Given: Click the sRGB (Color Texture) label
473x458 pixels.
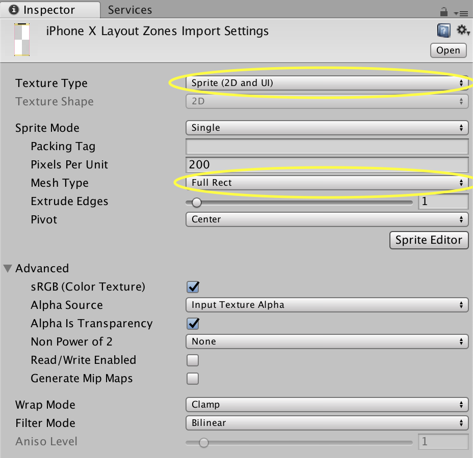Looking at the screenshot, I should click(x=88, y=287).
